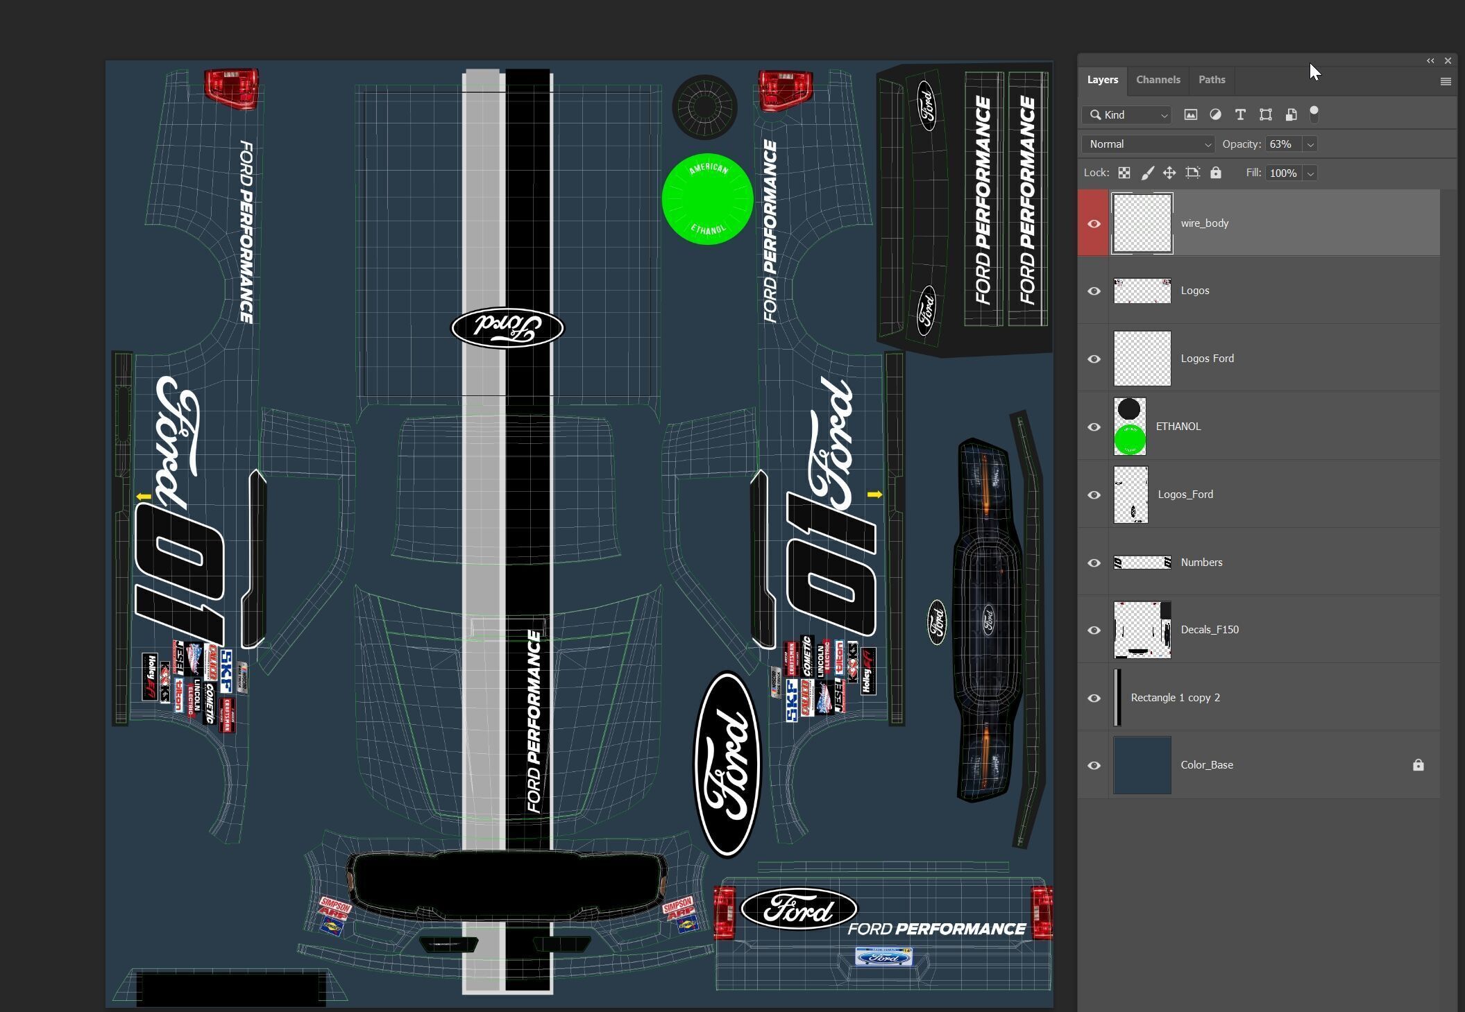Hide the Rectangle 1 copy 2 layer
Image resolution: width=1465 pixels, height=1012 pixels.
pos(1094,698)
